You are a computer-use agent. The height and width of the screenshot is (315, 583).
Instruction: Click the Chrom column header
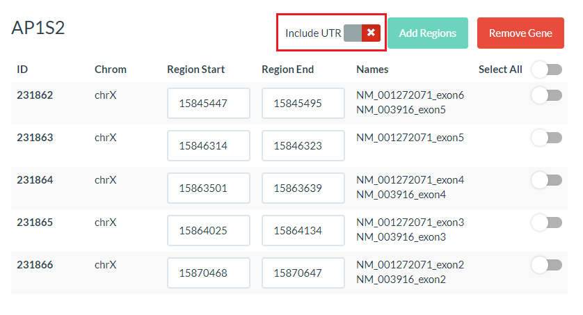(111, 70)
